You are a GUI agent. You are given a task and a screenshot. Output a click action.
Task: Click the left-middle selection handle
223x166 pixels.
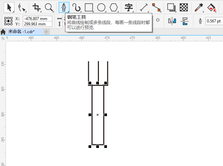coord(90,115)
